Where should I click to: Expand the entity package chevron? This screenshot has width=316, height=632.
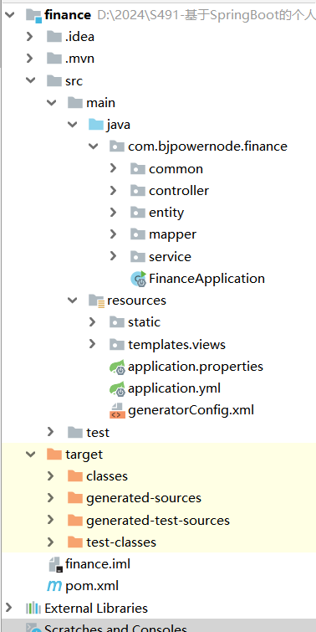[113, 212]
